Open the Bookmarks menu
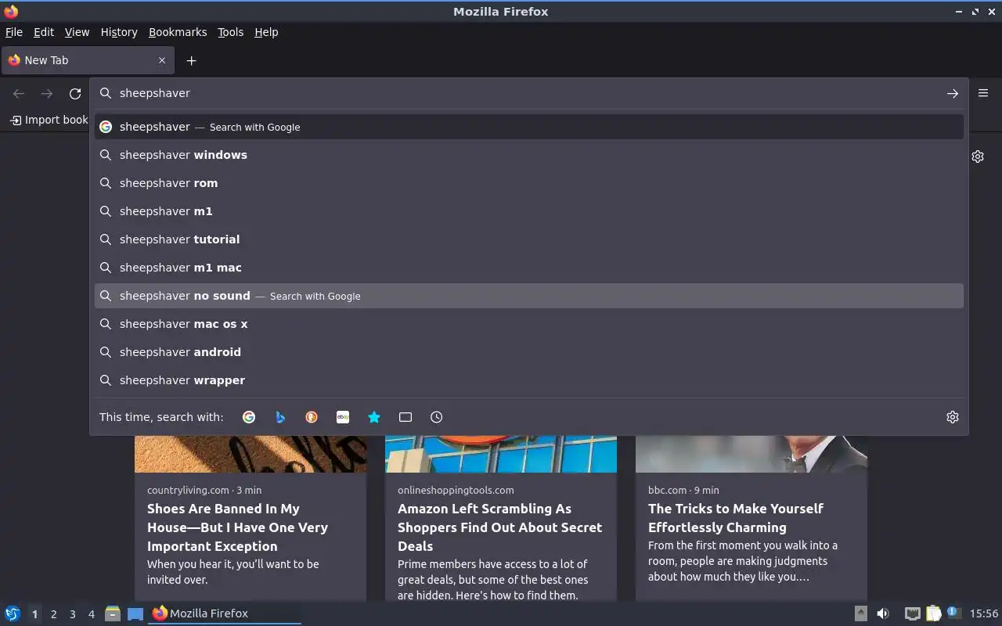This screenshot has height=626, width=1002. pos(178,32)
